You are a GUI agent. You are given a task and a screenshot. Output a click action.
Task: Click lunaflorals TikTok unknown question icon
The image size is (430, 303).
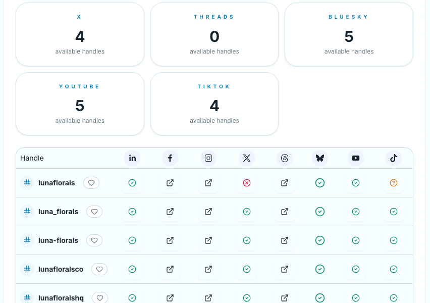pyautogui.click(x=394, y=183)
